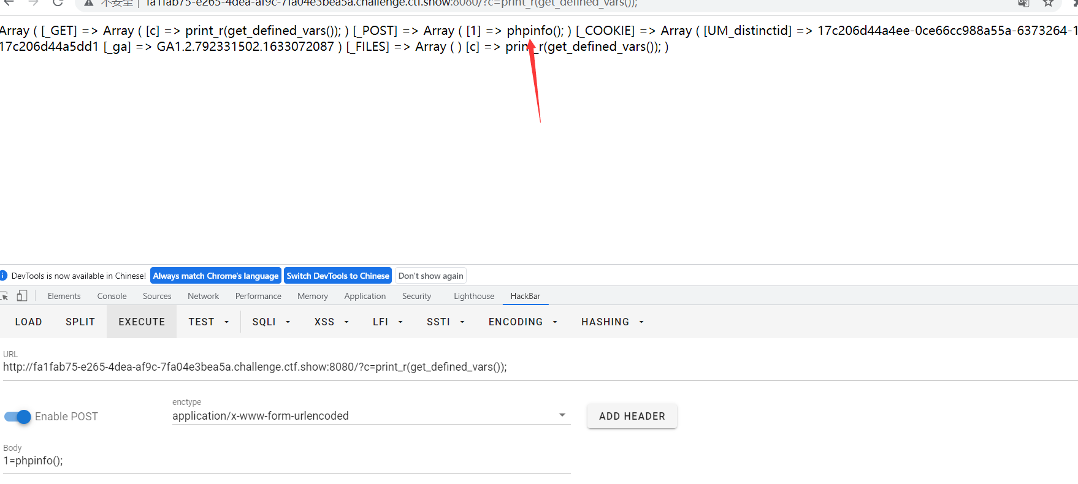
Task: Open the TEST dropdown menu
Action: pyautogui.click(x=208, y=322)
